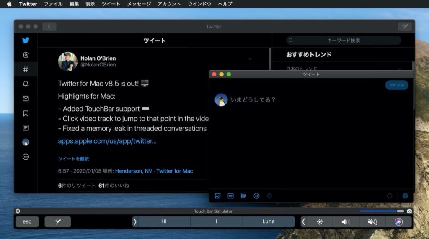Click the main tweet pane scrollbar

click(270, 59)
